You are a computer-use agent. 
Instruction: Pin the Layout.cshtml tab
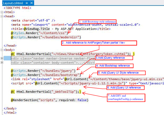(27, 3)
